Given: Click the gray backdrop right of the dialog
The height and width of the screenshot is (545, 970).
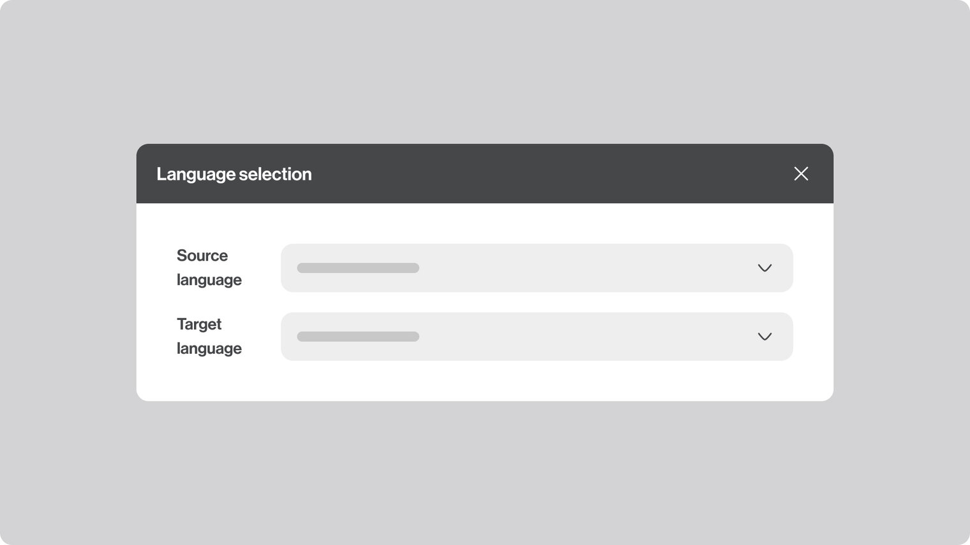Looking at the screenshot, I should pyautogui.click(x=901, y=273).
